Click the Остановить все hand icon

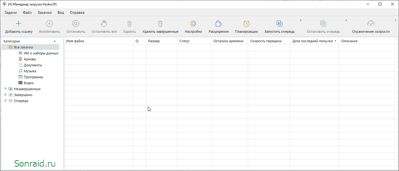(104, 24)
